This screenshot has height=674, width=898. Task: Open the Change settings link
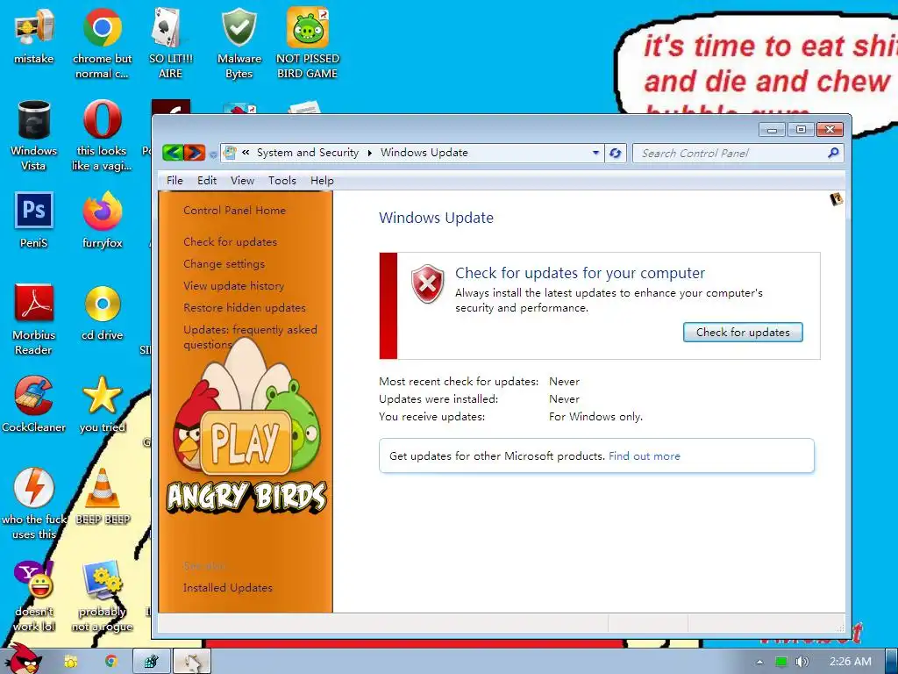click(x=224, y=263)
